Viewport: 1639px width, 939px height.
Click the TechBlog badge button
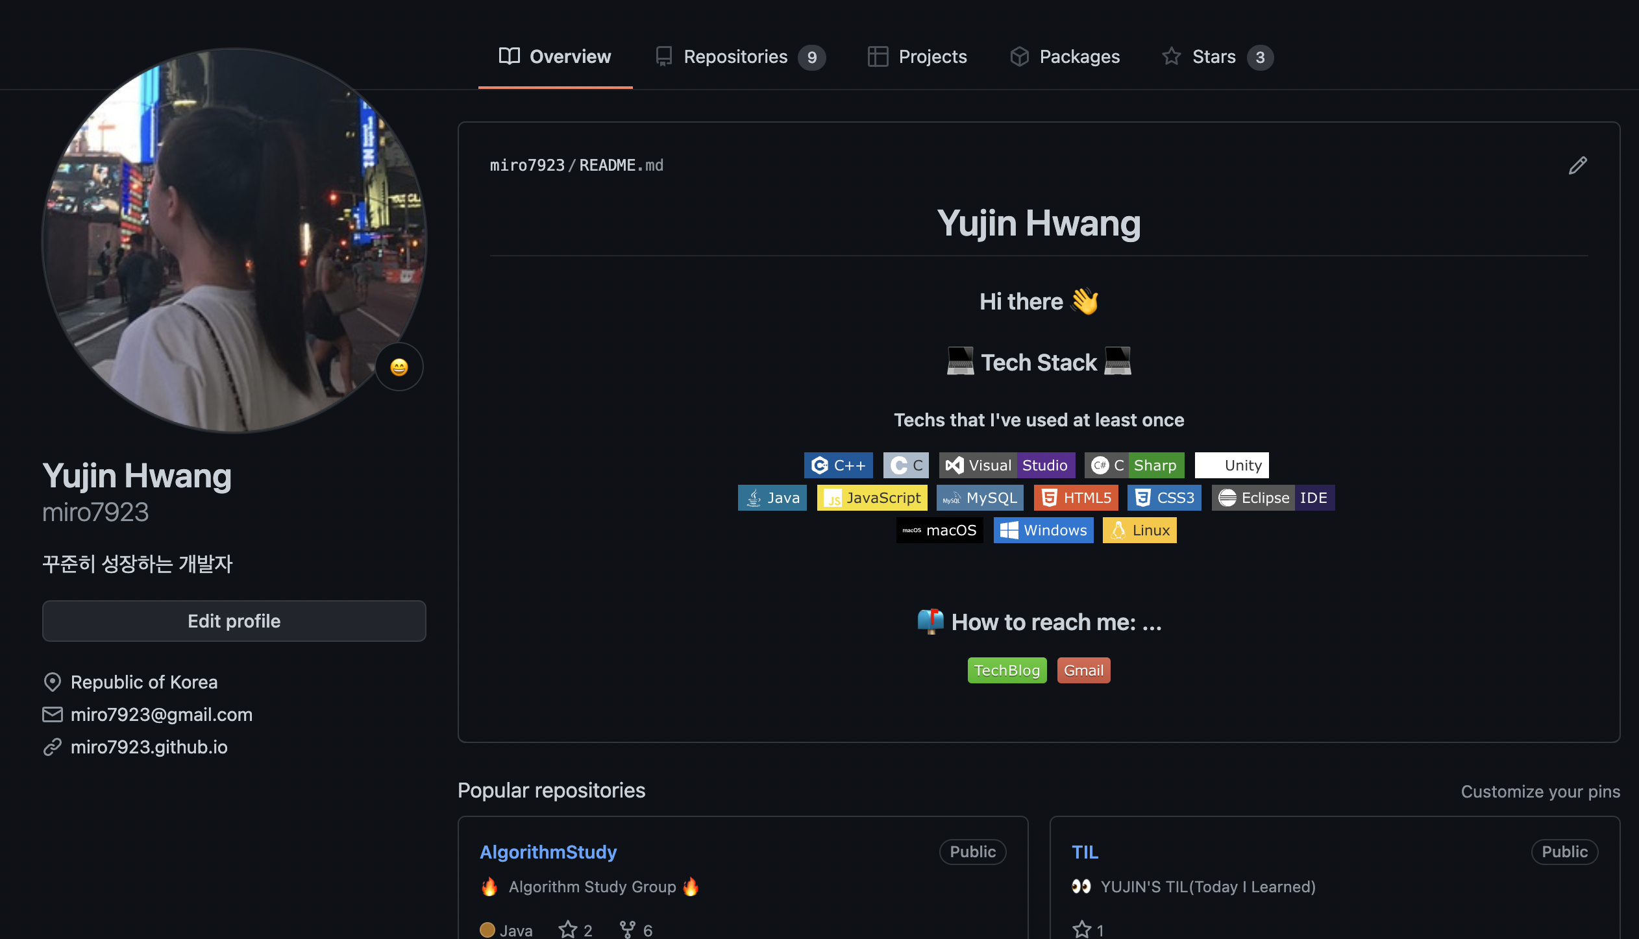tap(1006, 670)
